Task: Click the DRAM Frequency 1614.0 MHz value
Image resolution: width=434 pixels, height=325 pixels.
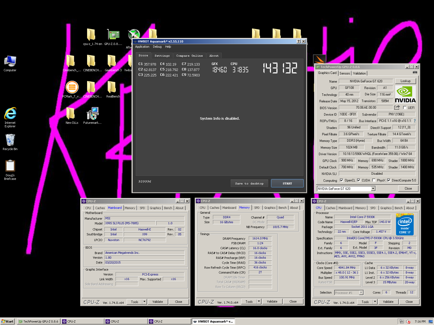Action: [260, 238]
